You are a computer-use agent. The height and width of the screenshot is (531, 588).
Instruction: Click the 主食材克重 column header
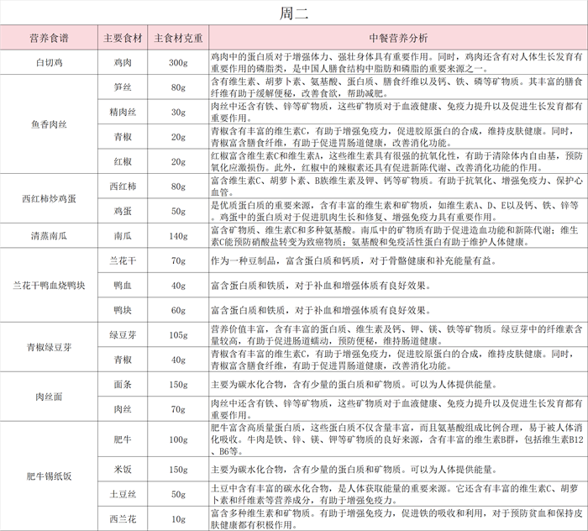[x=177, y=38]
